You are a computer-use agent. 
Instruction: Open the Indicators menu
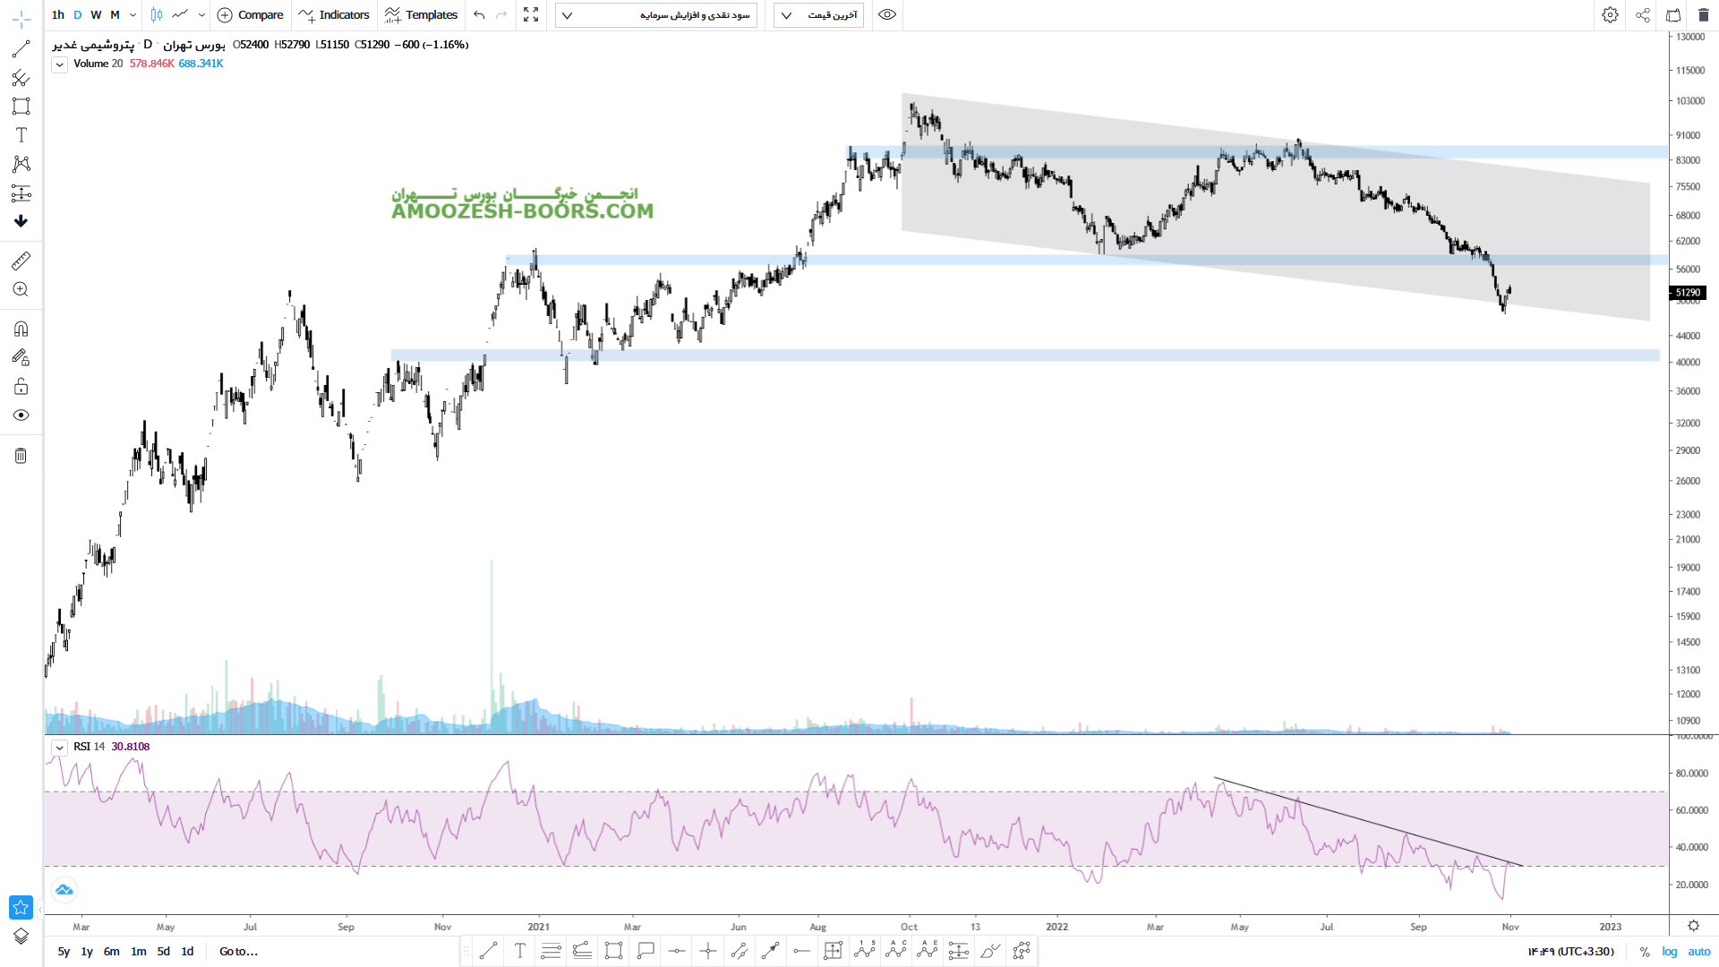tap(334, 15)
